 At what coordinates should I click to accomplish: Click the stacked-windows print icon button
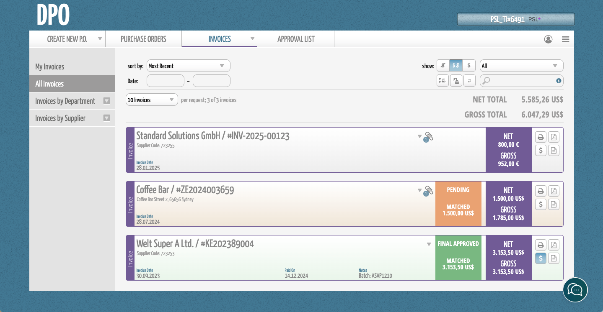coord(456,81)
